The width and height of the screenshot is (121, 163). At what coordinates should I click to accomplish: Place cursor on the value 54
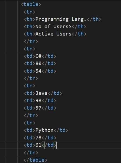click(38, 71)
